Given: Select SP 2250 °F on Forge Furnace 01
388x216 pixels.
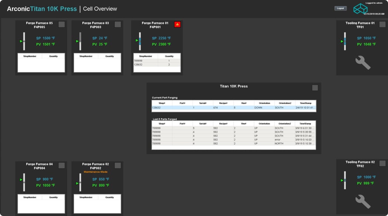Looking at the screenshot, I should pos(161,38).
